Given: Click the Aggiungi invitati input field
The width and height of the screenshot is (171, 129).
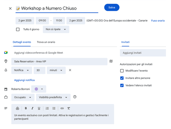Looking at the screenshot, I should point(143,53).
